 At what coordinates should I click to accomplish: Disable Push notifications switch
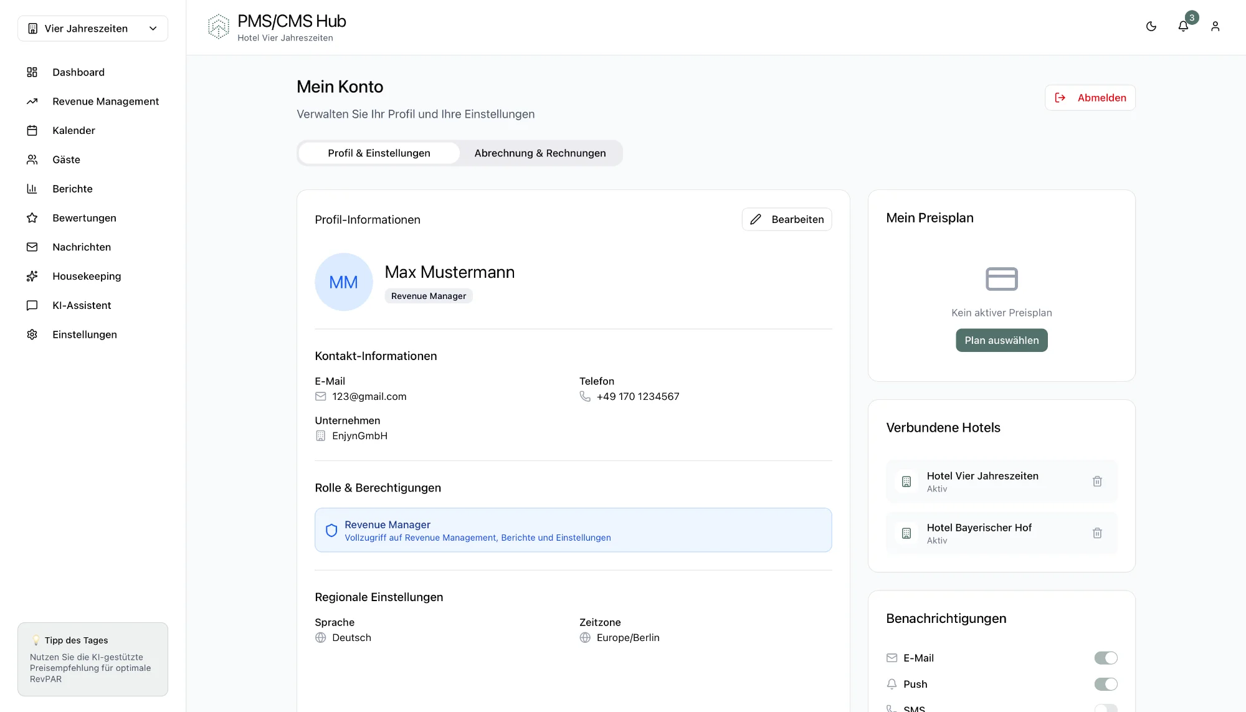coord(1105,684)
